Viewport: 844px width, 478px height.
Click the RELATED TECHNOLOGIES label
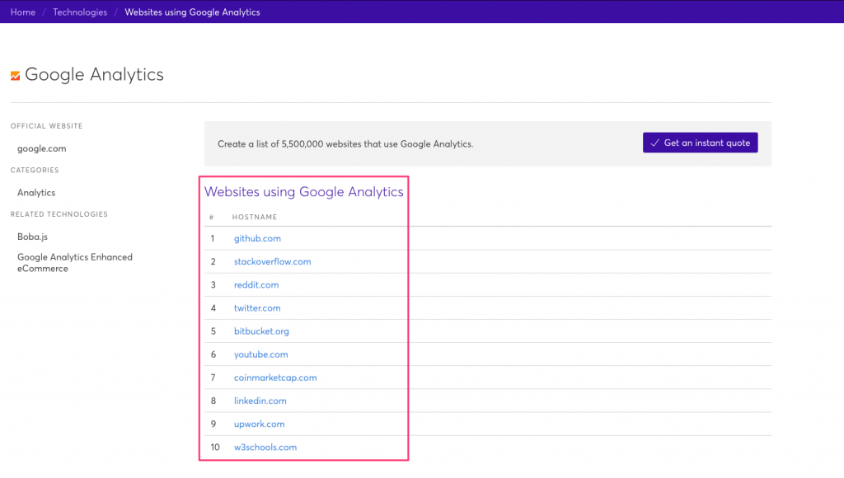coord(59,214)
